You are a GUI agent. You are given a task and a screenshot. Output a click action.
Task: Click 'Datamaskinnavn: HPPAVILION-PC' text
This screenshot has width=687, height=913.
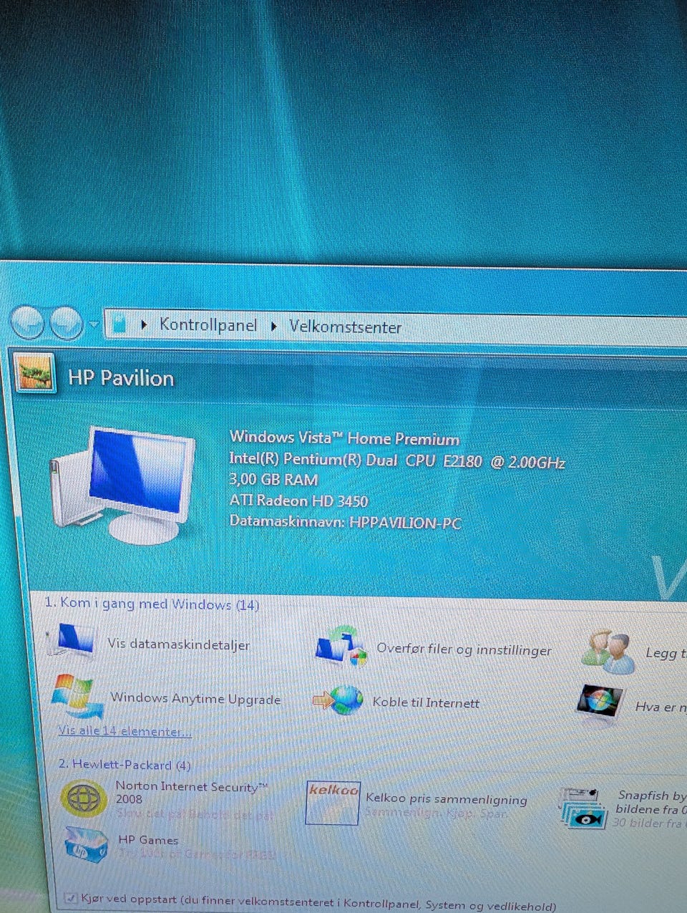coord(345,522)
